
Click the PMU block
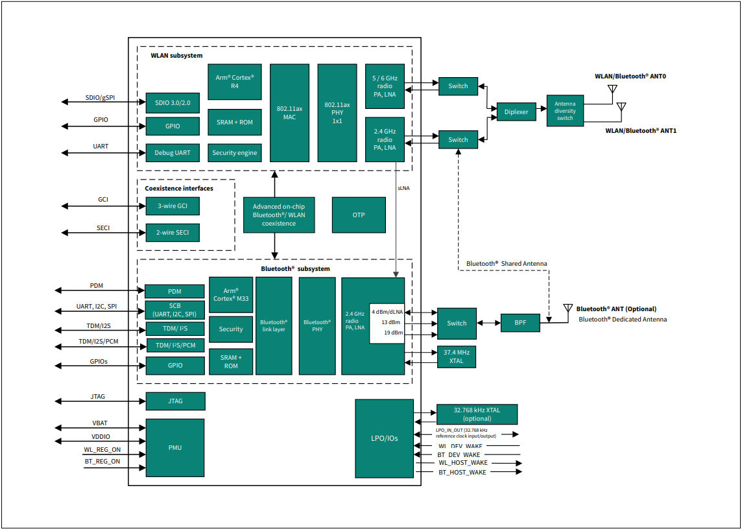click(175, 447)
